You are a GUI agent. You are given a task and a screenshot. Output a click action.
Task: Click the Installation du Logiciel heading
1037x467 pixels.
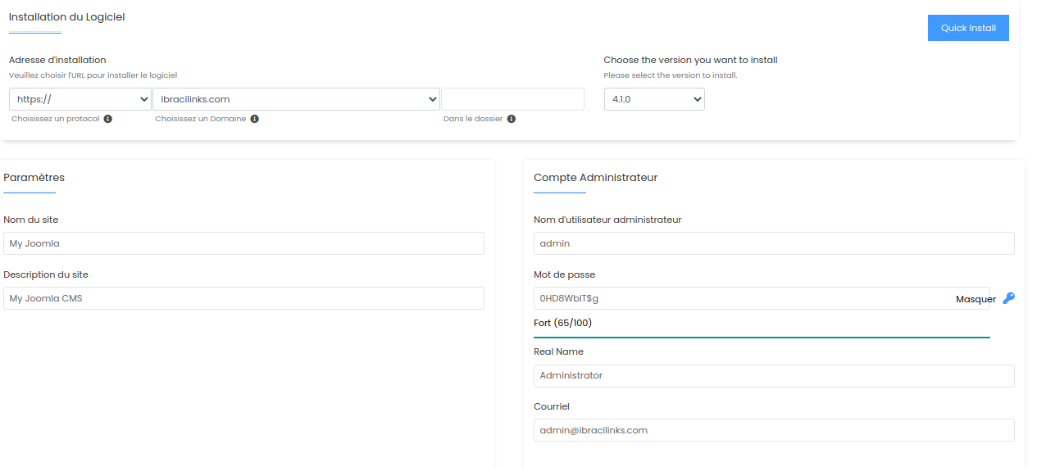[x=67, y=16]
